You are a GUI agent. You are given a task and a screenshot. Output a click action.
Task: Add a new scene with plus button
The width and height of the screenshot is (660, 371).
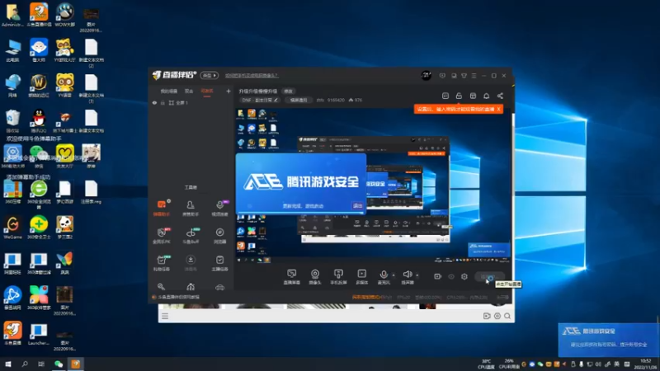pos(229,91)
